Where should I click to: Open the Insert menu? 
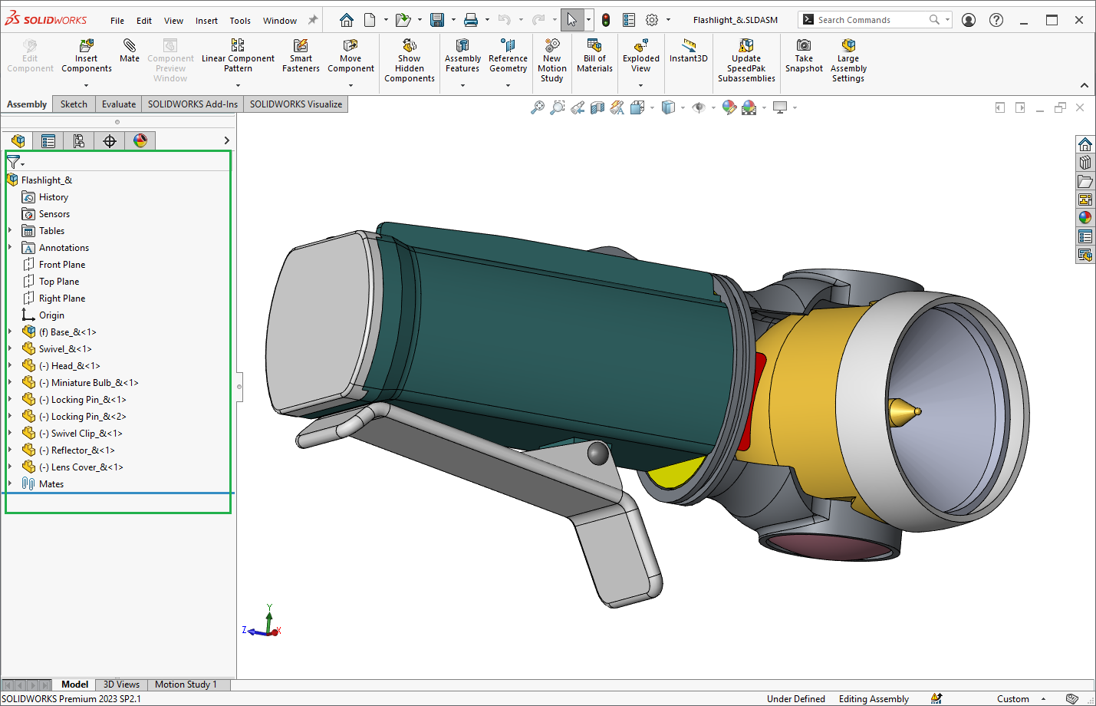point(206,21)
